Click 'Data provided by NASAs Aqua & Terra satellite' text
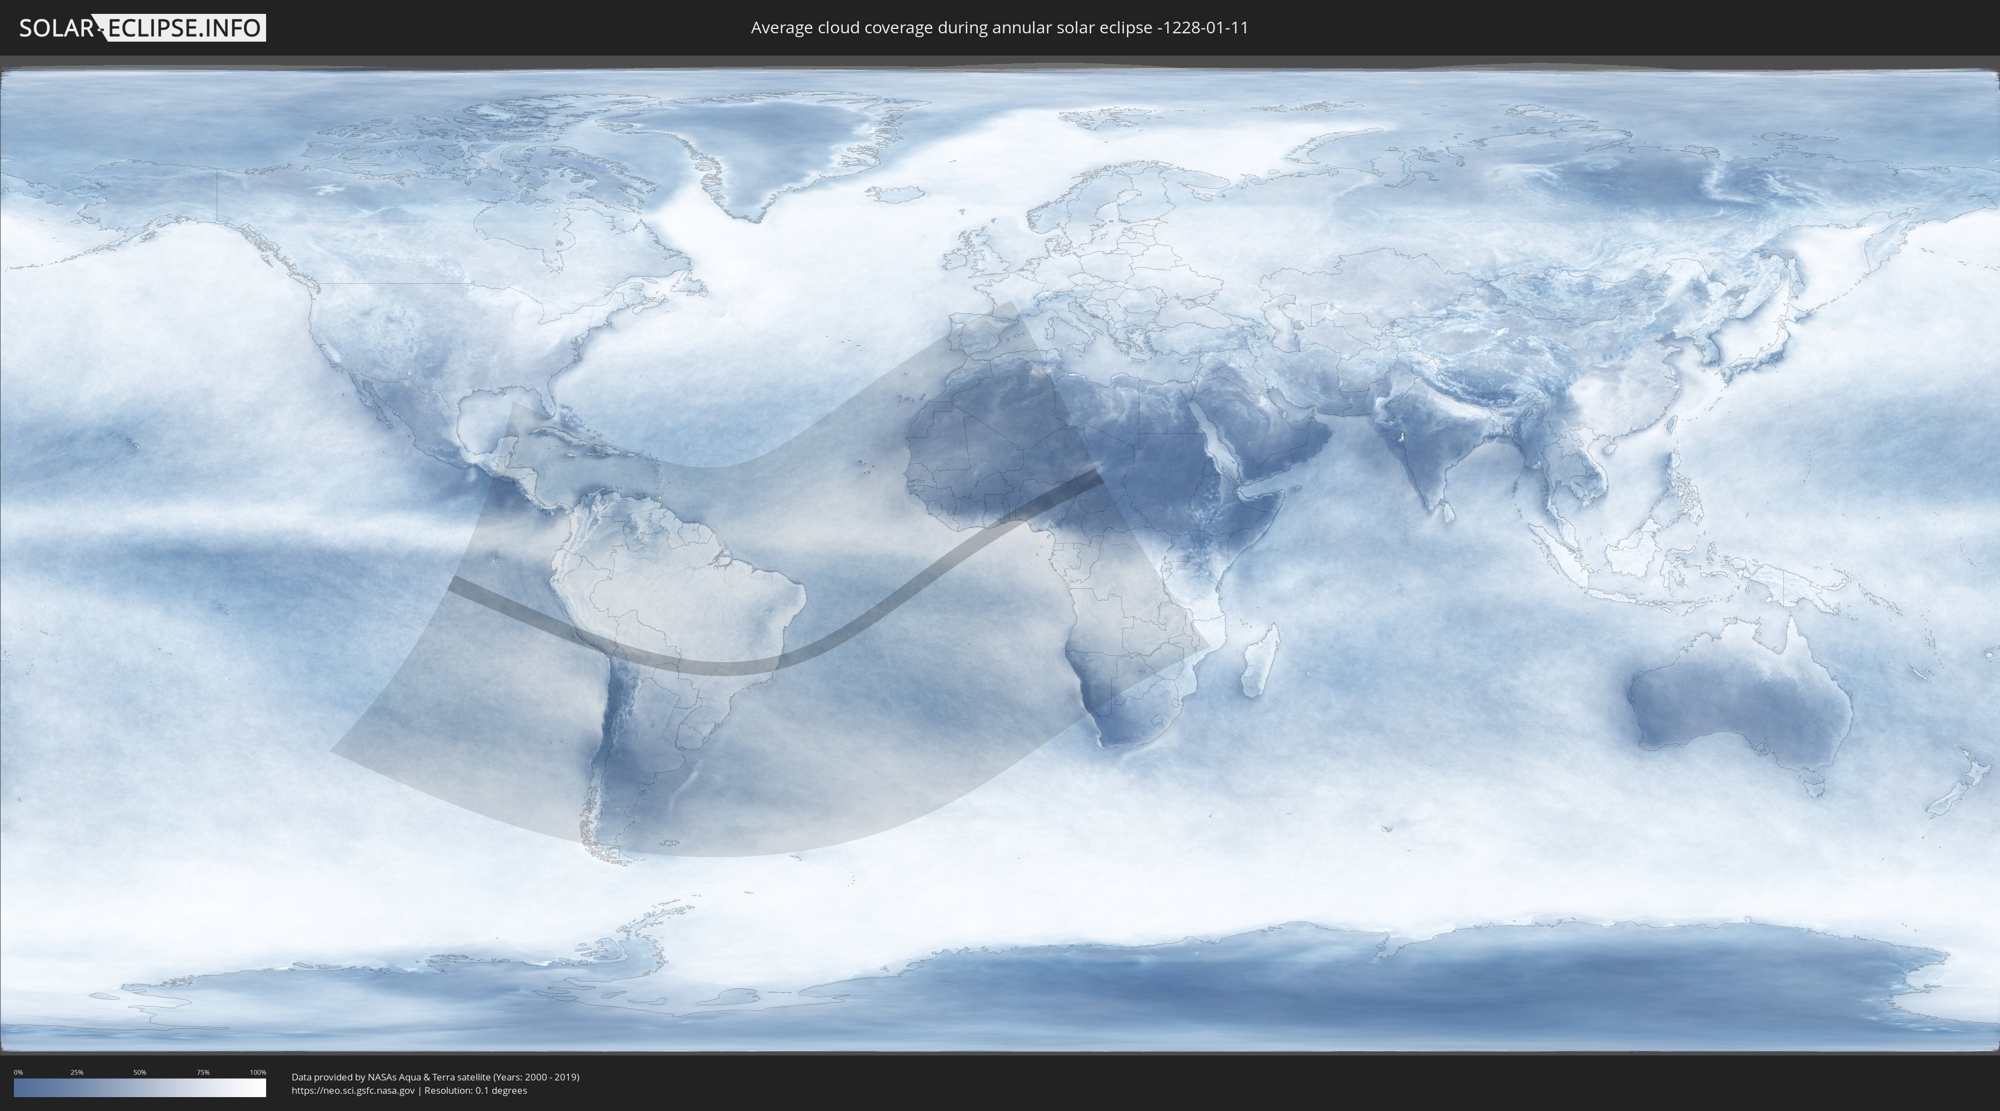This screenshot has width=2000, height=1111. tap(391, 1077)
